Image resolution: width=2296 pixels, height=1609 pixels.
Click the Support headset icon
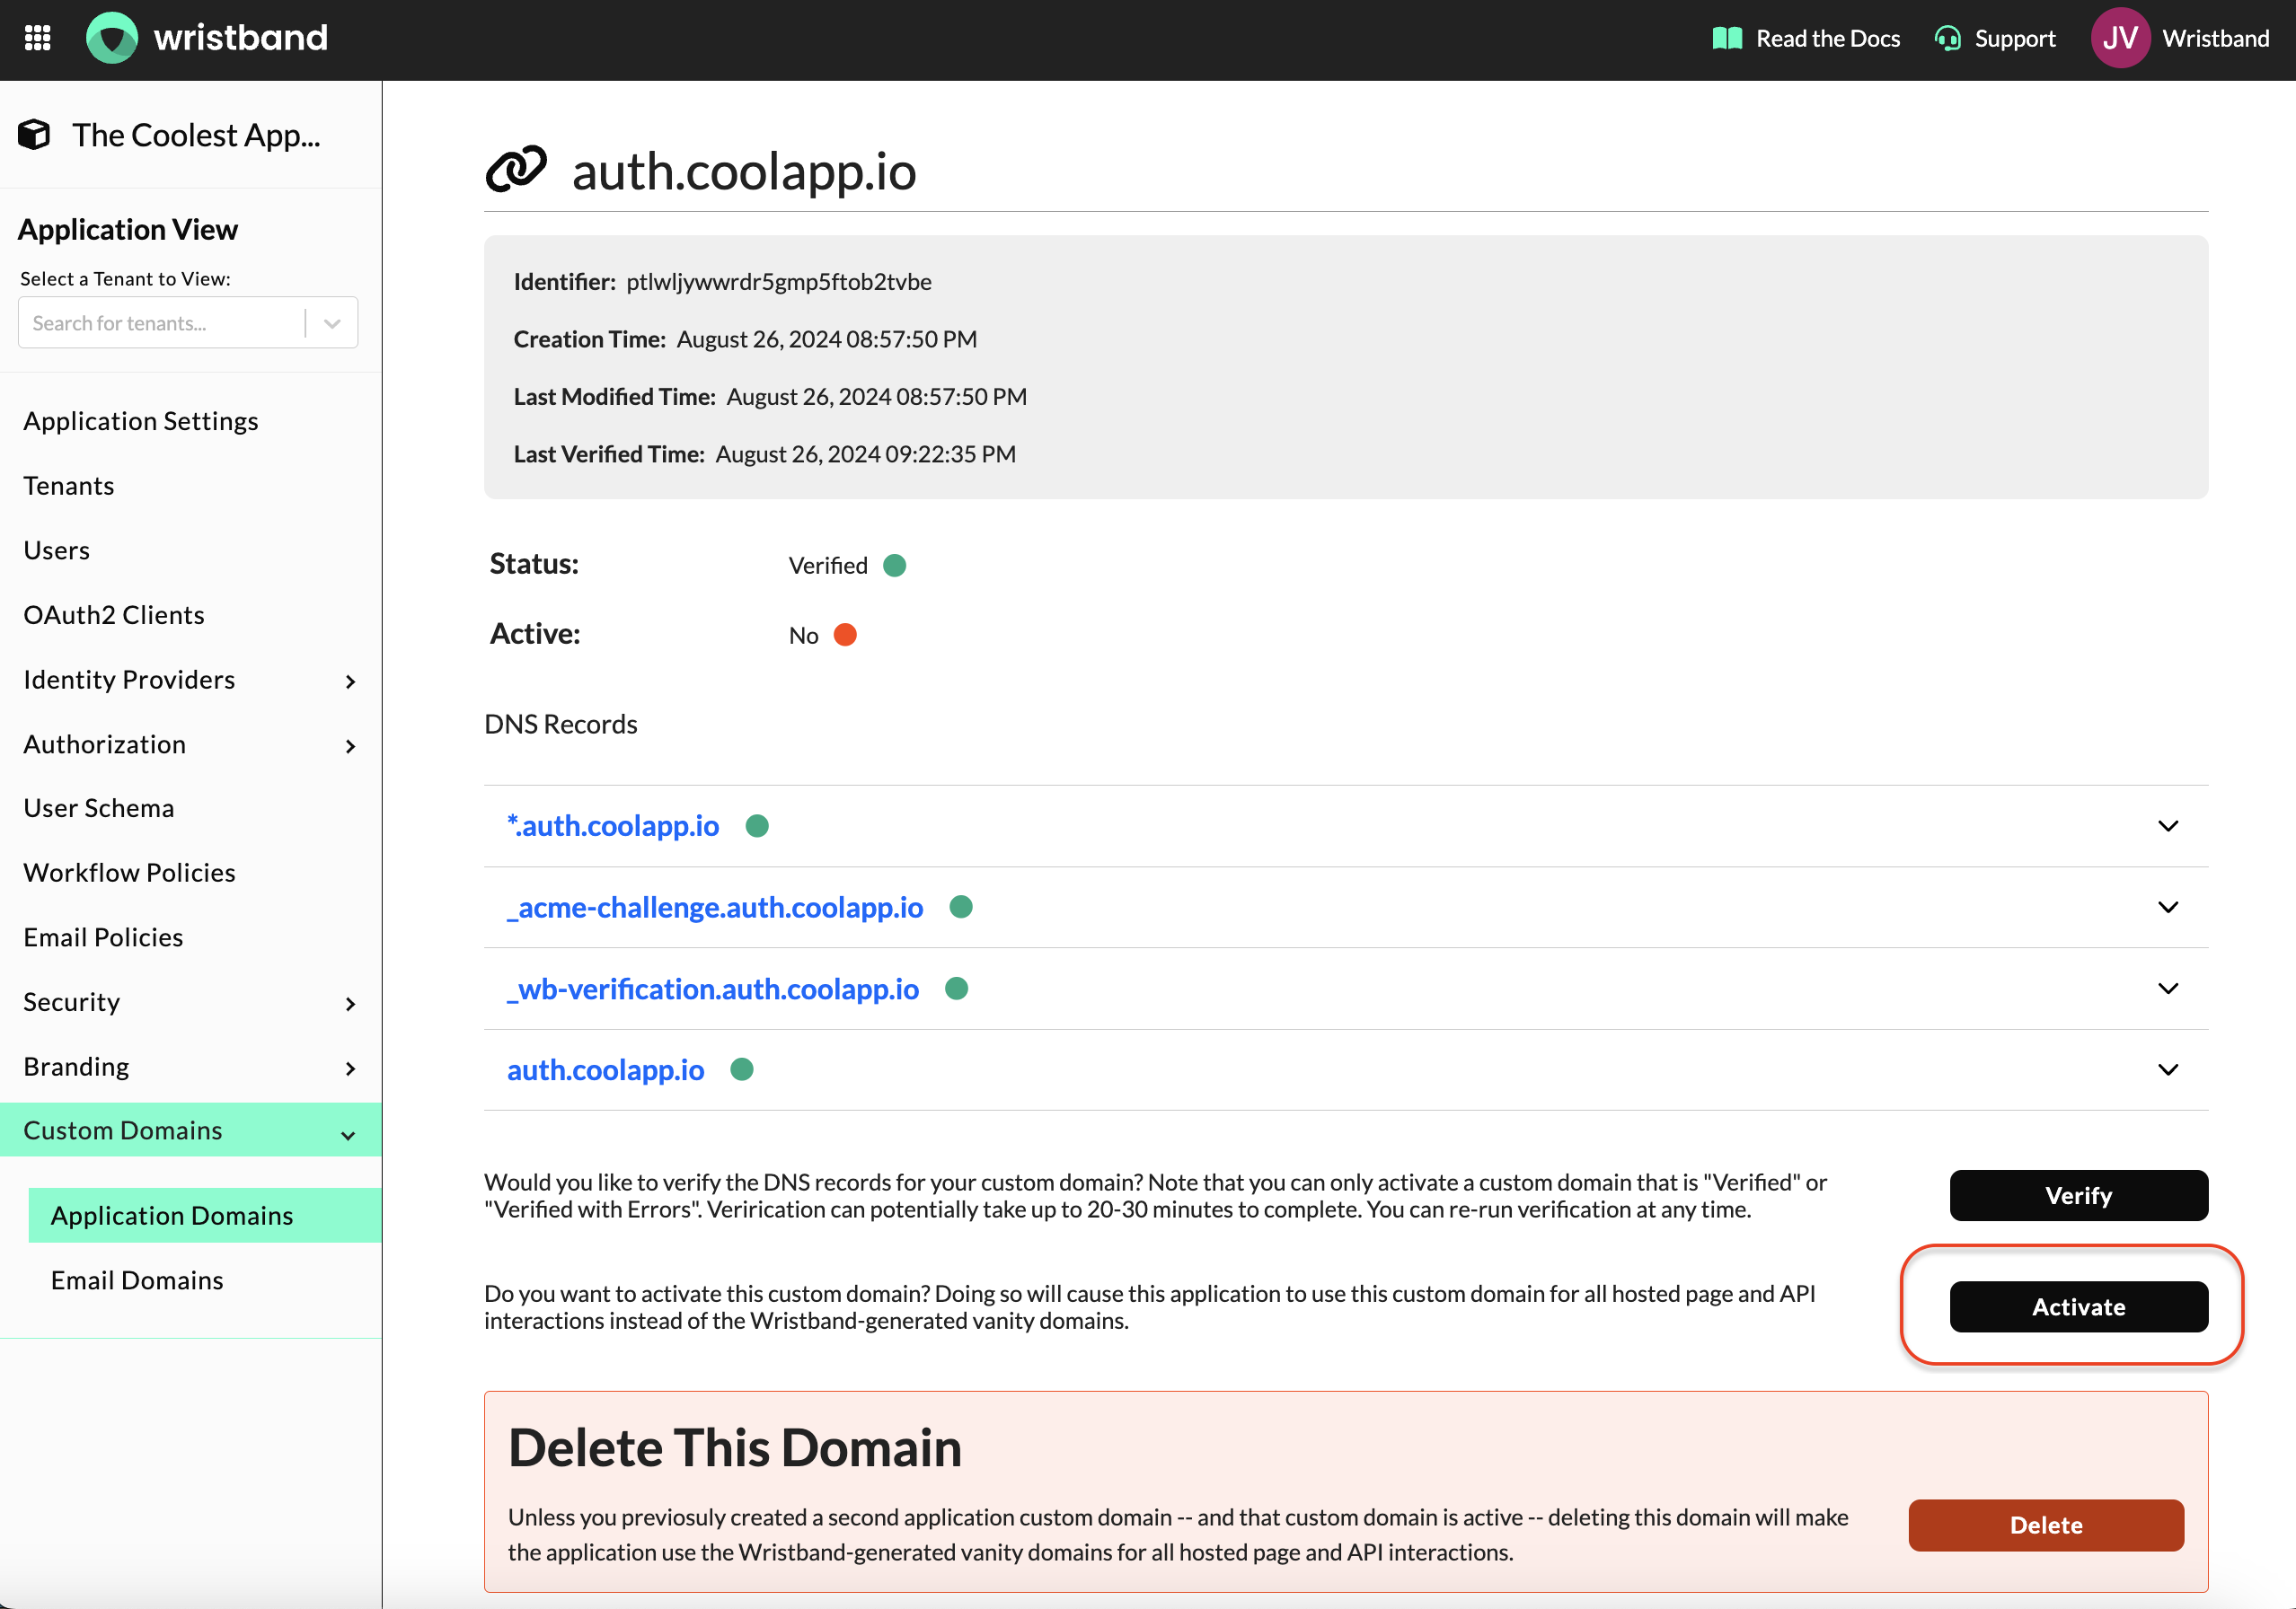(1947, 39)
